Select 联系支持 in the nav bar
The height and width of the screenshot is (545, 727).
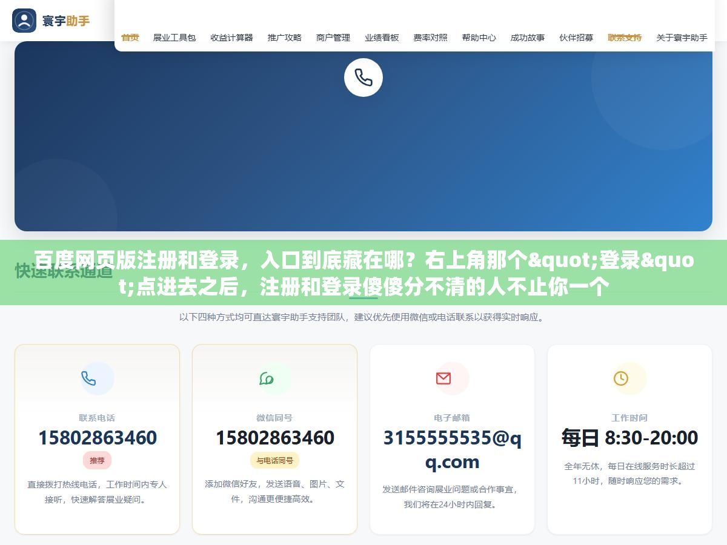(x=625, y=38)
